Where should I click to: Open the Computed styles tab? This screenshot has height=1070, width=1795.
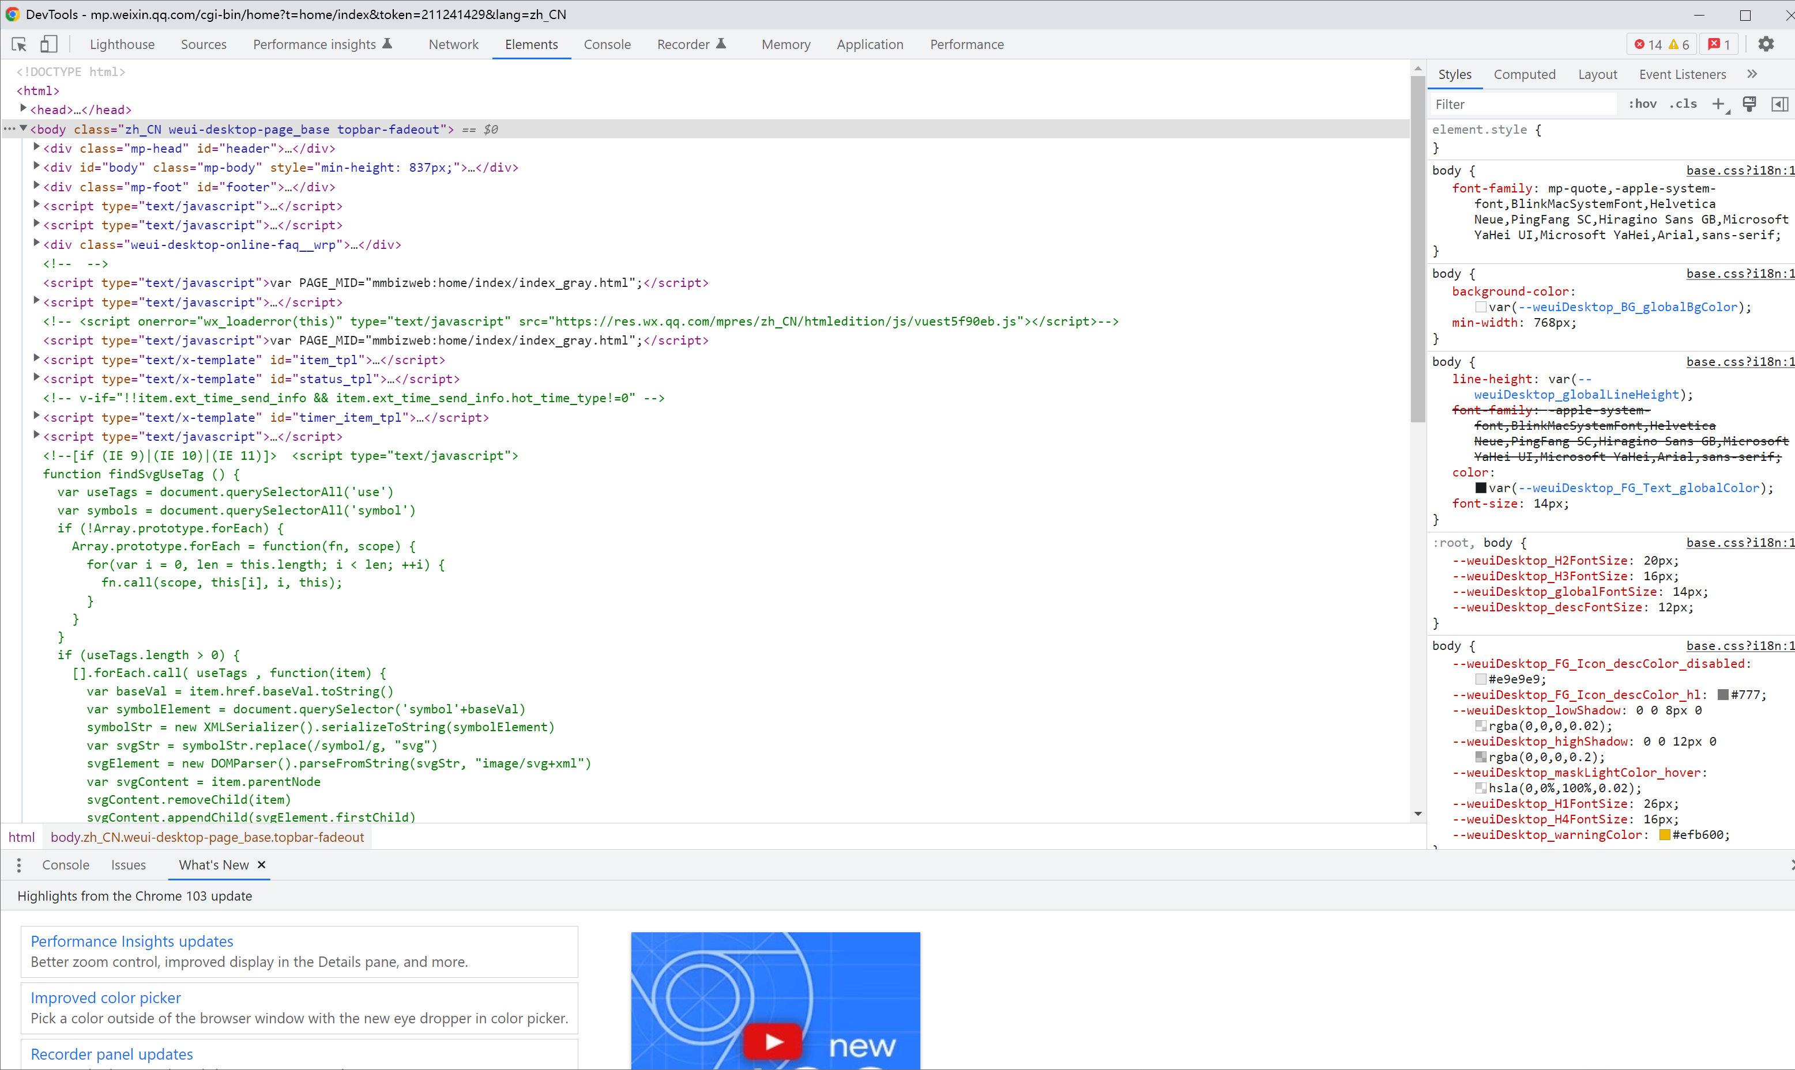click(1524, 74)
